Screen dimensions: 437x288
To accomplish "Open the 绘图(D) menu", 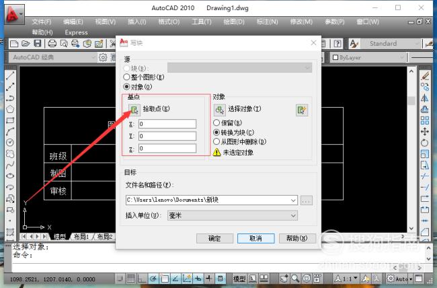I will (x=234, y=22).
